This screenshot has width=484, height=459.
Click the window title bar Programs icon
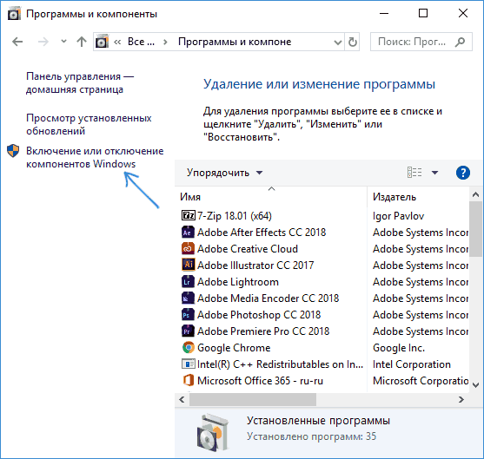click(14, 14)
